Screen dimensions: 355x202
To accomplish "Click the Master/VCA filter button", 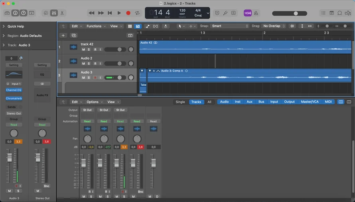I will (x=310, y=102).
